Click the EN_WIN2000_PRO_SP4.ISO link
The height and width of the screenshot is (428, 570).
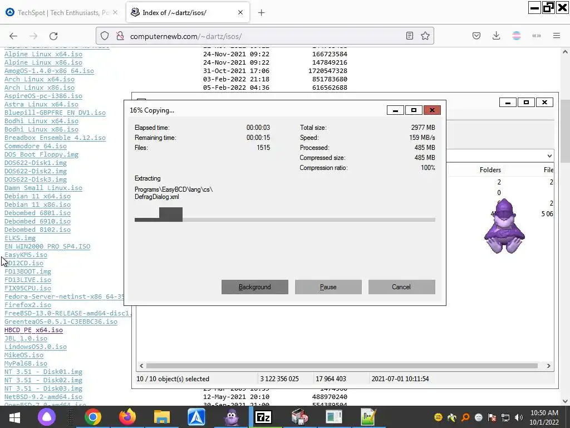47,247
